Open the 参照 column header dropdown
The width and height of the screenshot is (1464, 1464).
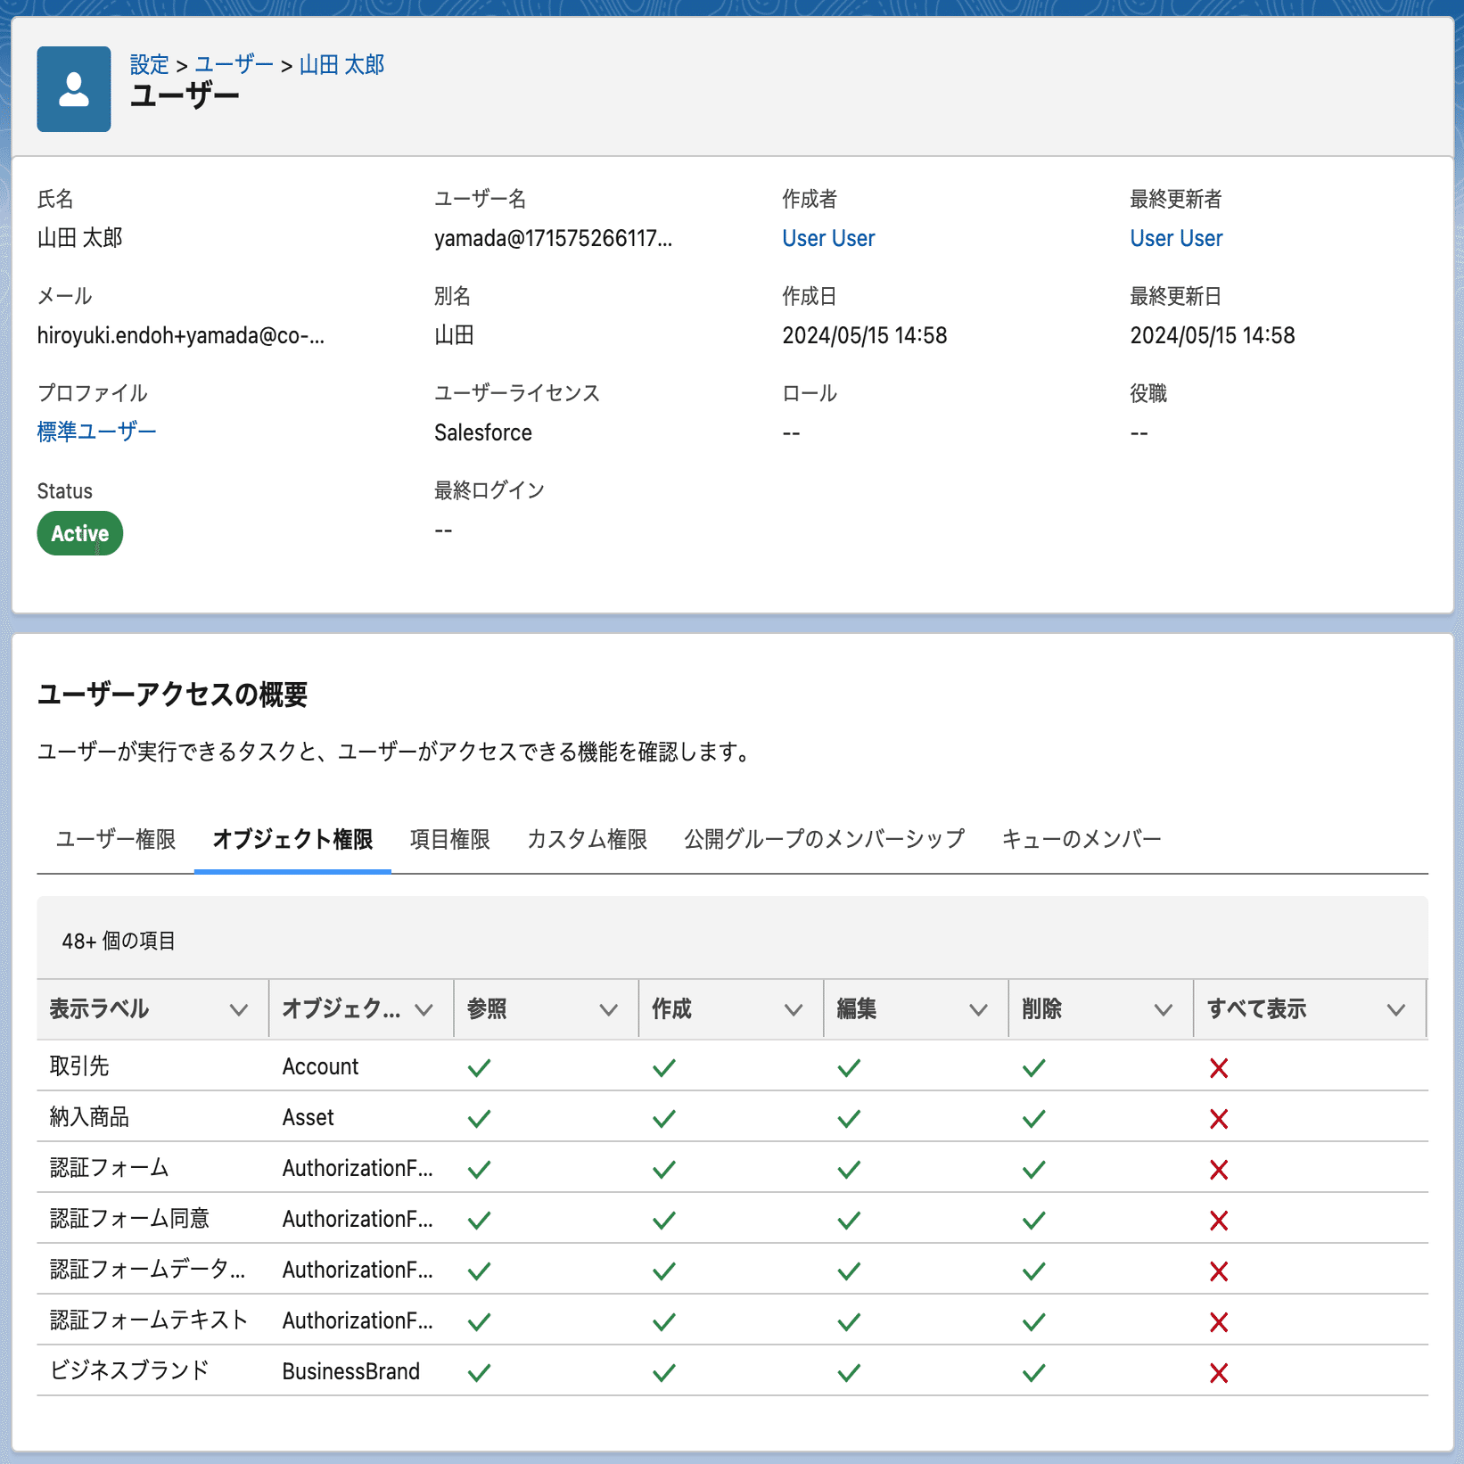click(x=608, y=1009)
